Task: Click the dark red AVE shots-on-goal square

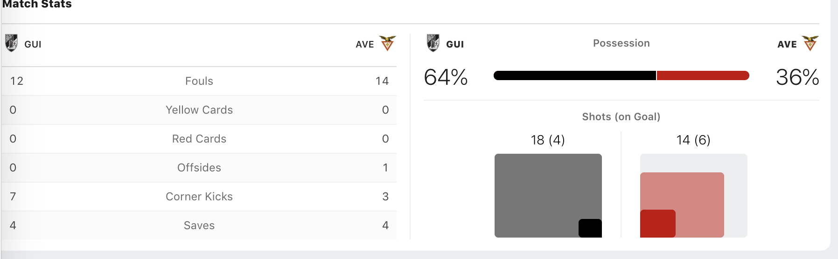Action: point(657,224)
